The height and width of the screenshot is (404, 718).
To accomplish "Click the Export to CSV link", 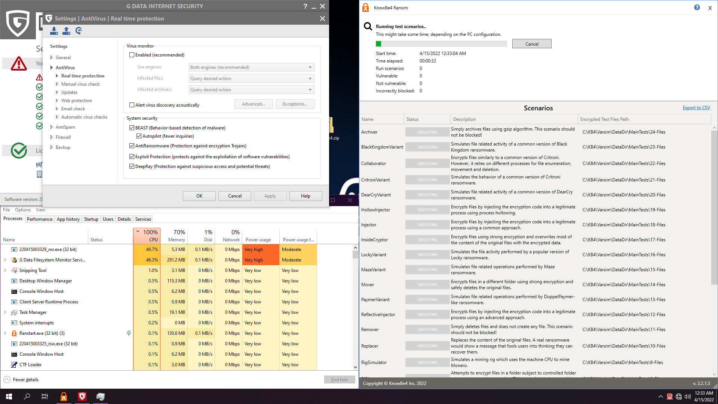I will click(696, 108).
